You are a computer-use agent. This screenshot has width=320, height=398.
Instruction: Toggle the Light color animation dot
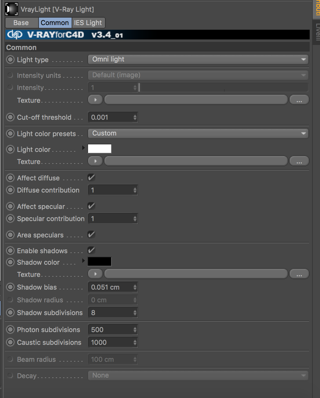11,149
